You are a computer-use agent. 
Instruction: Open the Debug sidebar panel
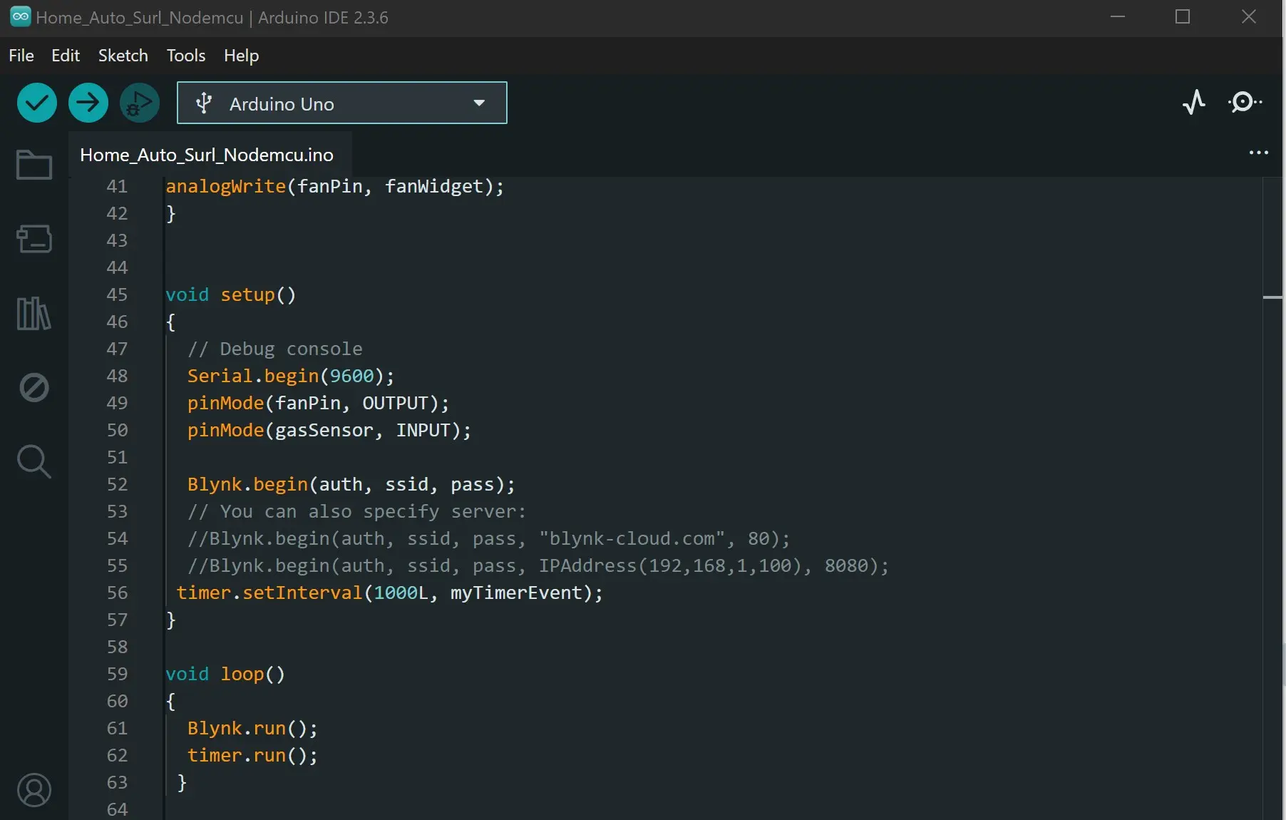[34, 388]
